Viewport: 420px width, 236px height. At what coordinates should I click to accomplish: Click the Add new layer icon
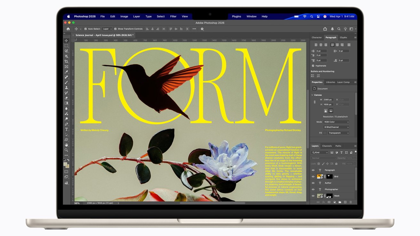[345, 202]
